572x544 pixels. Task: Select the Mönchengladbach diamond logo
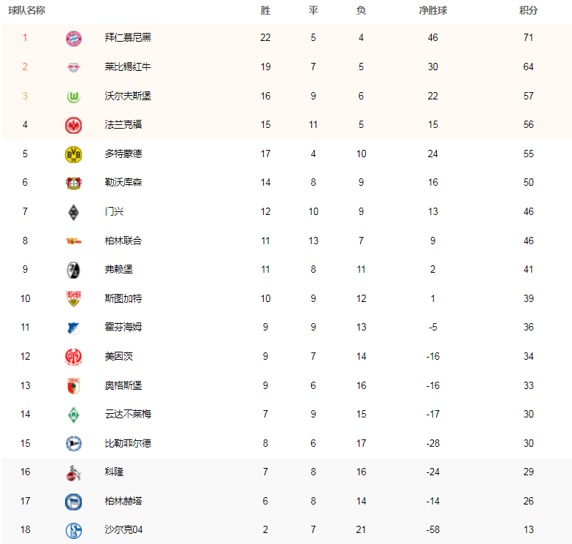pos(73,213)
